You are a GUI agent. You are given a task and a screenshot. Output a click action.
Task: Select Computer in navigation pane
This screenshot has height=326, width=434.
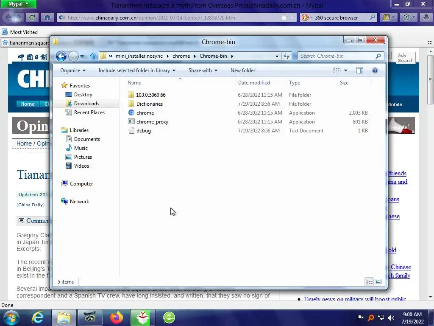(81, 184)
